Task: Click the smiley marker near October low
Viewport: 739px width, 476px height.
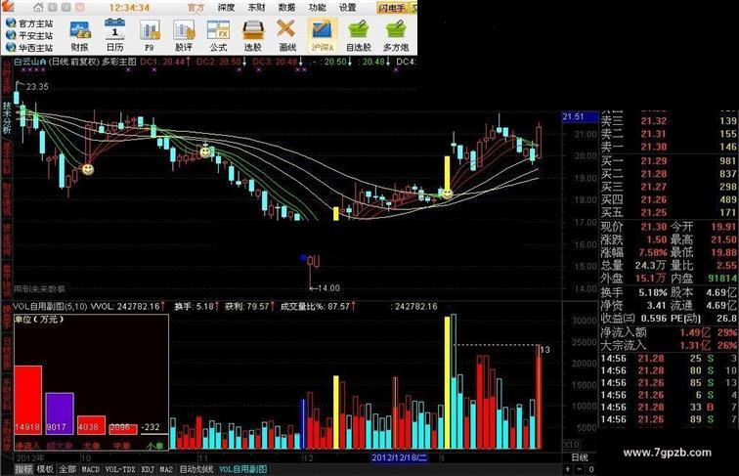Action: point(88,169)
